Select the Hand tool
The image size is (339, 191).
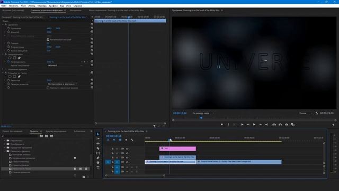[x=98, y=163]
